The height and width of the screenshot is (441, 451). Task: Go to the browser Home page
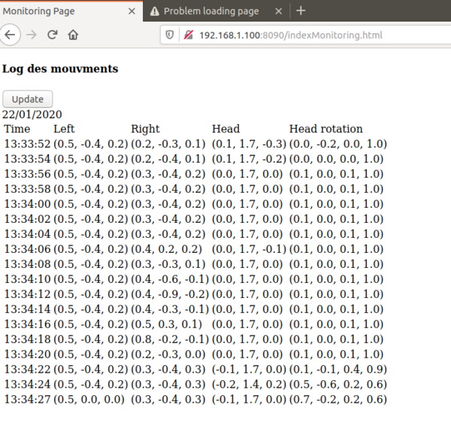click(x=74, y=35)
